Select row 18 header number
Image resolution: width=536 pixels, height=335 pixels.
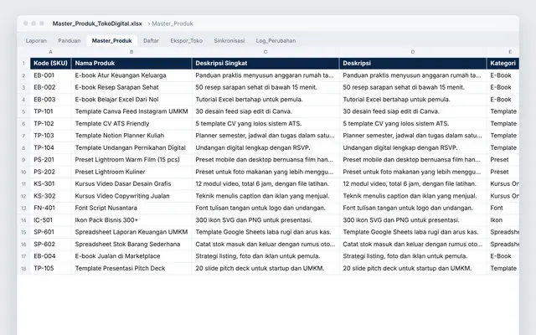23,268
